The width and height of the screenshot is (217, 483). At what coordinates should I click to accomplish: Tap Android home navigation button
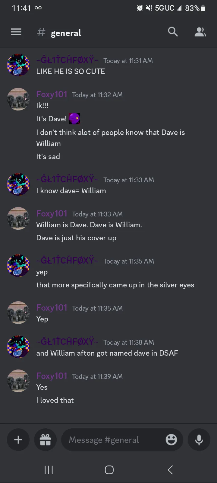coord(109,470)
